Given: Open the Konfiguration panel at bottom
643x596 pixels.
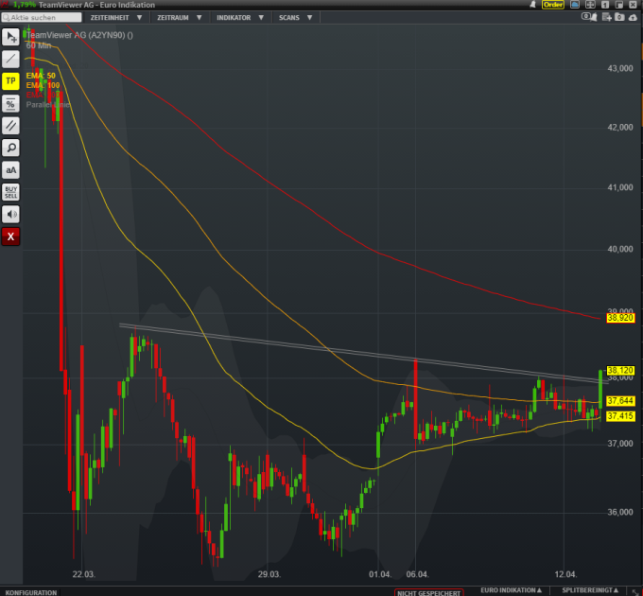Looking at the screenshot, I should [x=30, y=592].
